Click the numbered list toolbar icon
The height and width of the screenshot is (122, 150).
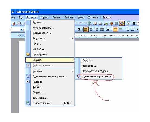(127, 29)
